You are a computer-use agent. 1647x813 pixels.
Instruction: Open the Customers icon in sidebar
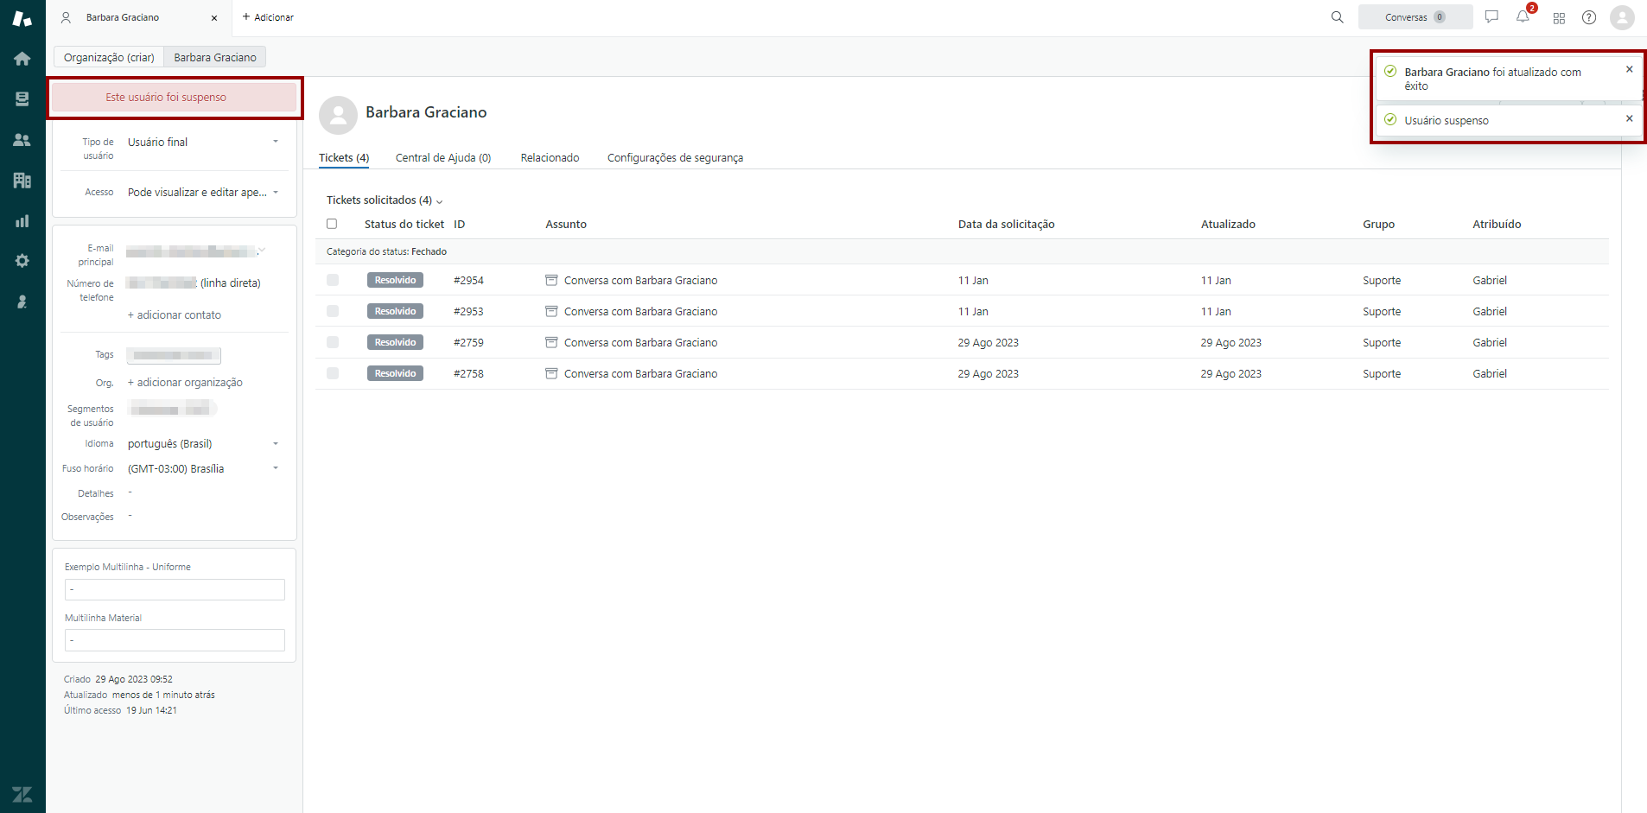(22, 140)
